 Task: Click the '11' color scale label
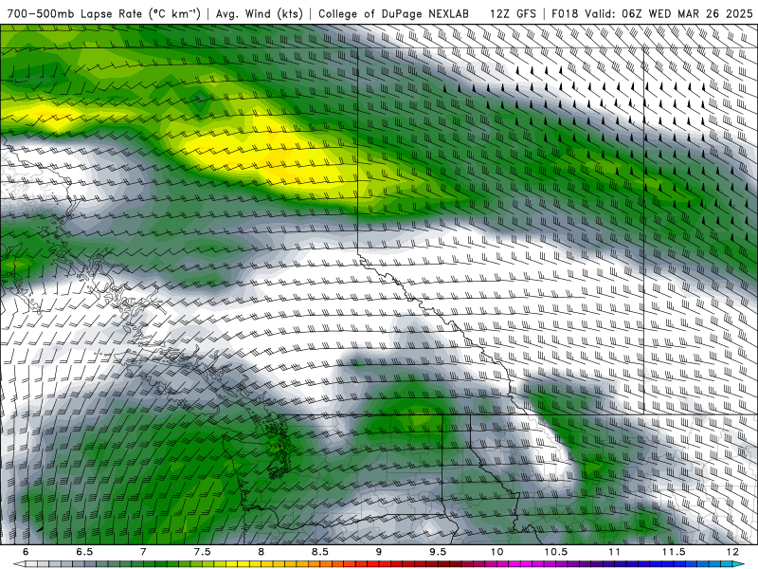[614, 552]
